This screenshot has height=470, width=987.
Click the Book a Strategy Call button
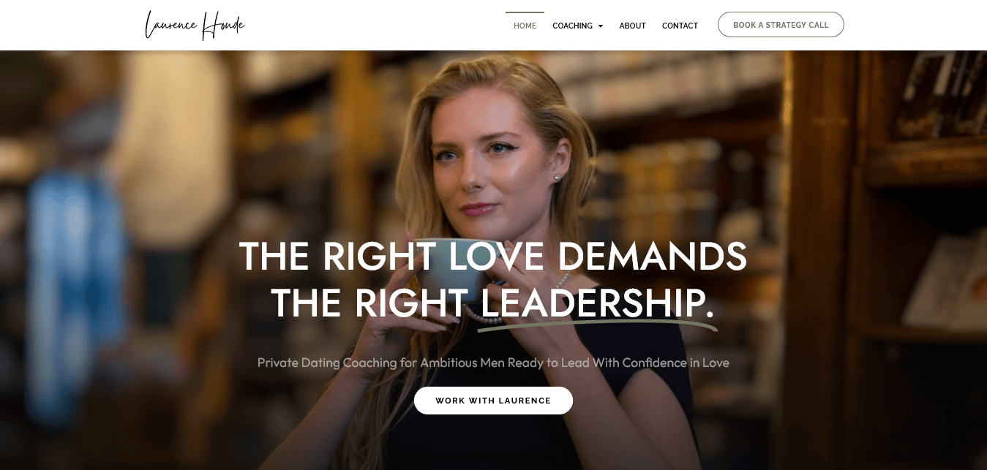point(781,25)
